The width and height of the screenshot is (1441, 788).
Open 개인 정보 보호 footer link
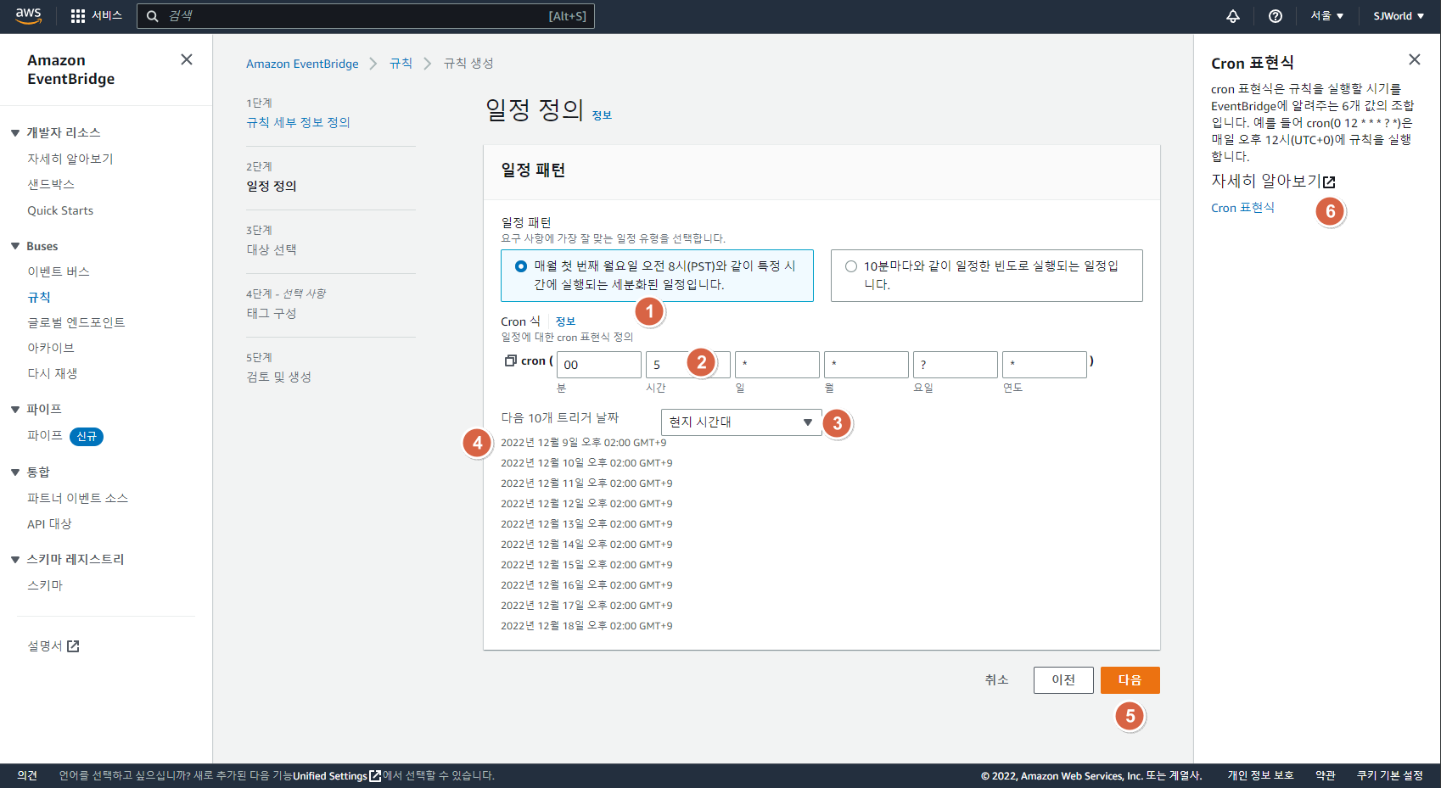[x=1260, y=776]
